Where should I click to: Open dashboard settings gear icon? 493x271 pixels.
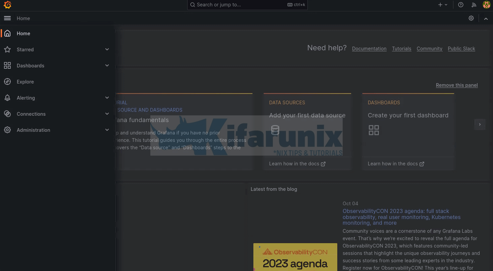click(x=471, y=18)
